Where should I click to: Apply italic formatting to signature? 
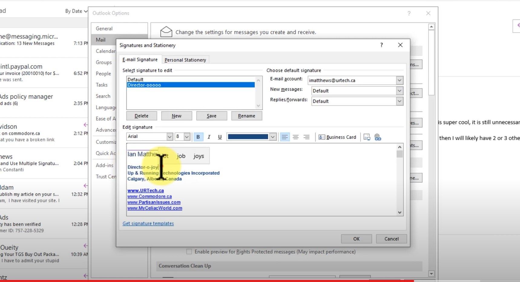coord(209,137)
